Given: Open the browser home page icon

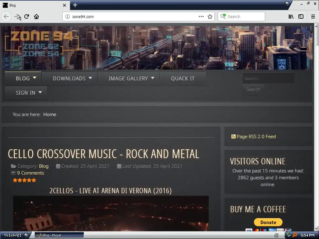Looking at the screenshot, I should [36, 17].
